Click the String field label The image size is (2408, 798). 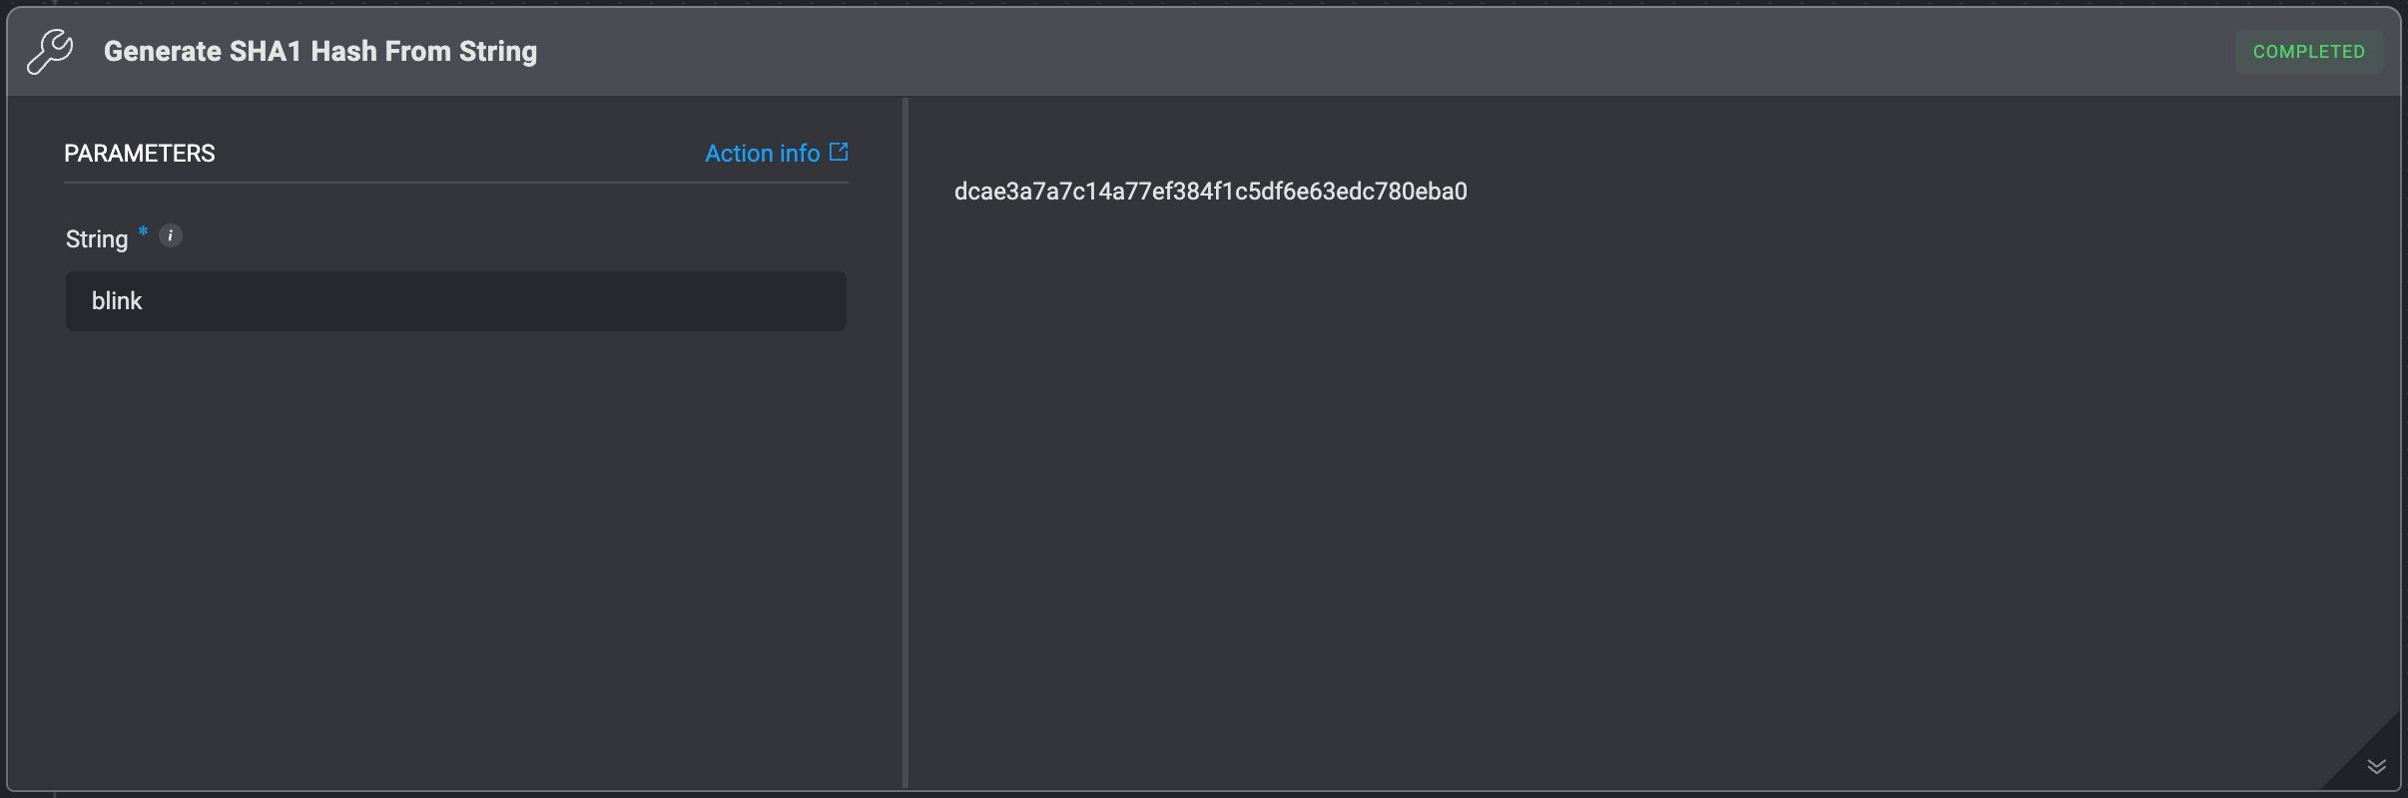97,239
